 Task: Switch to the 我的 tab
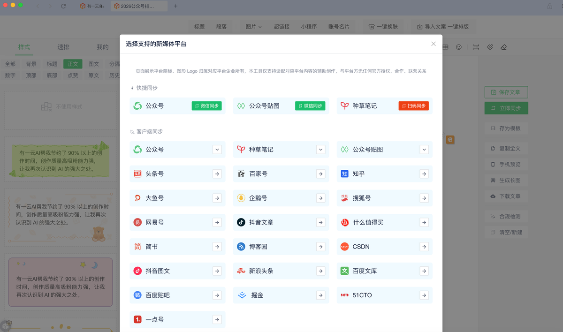point(102,47)
